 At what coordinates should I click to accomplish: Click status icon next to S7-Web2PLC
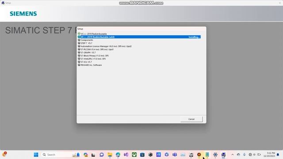point(79,58)
